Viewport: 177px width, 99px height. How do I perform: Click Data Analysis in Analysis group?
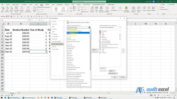tap(164, 9)
